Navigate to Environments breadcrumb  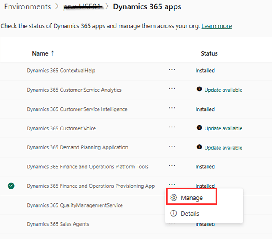tap(27, 7)
